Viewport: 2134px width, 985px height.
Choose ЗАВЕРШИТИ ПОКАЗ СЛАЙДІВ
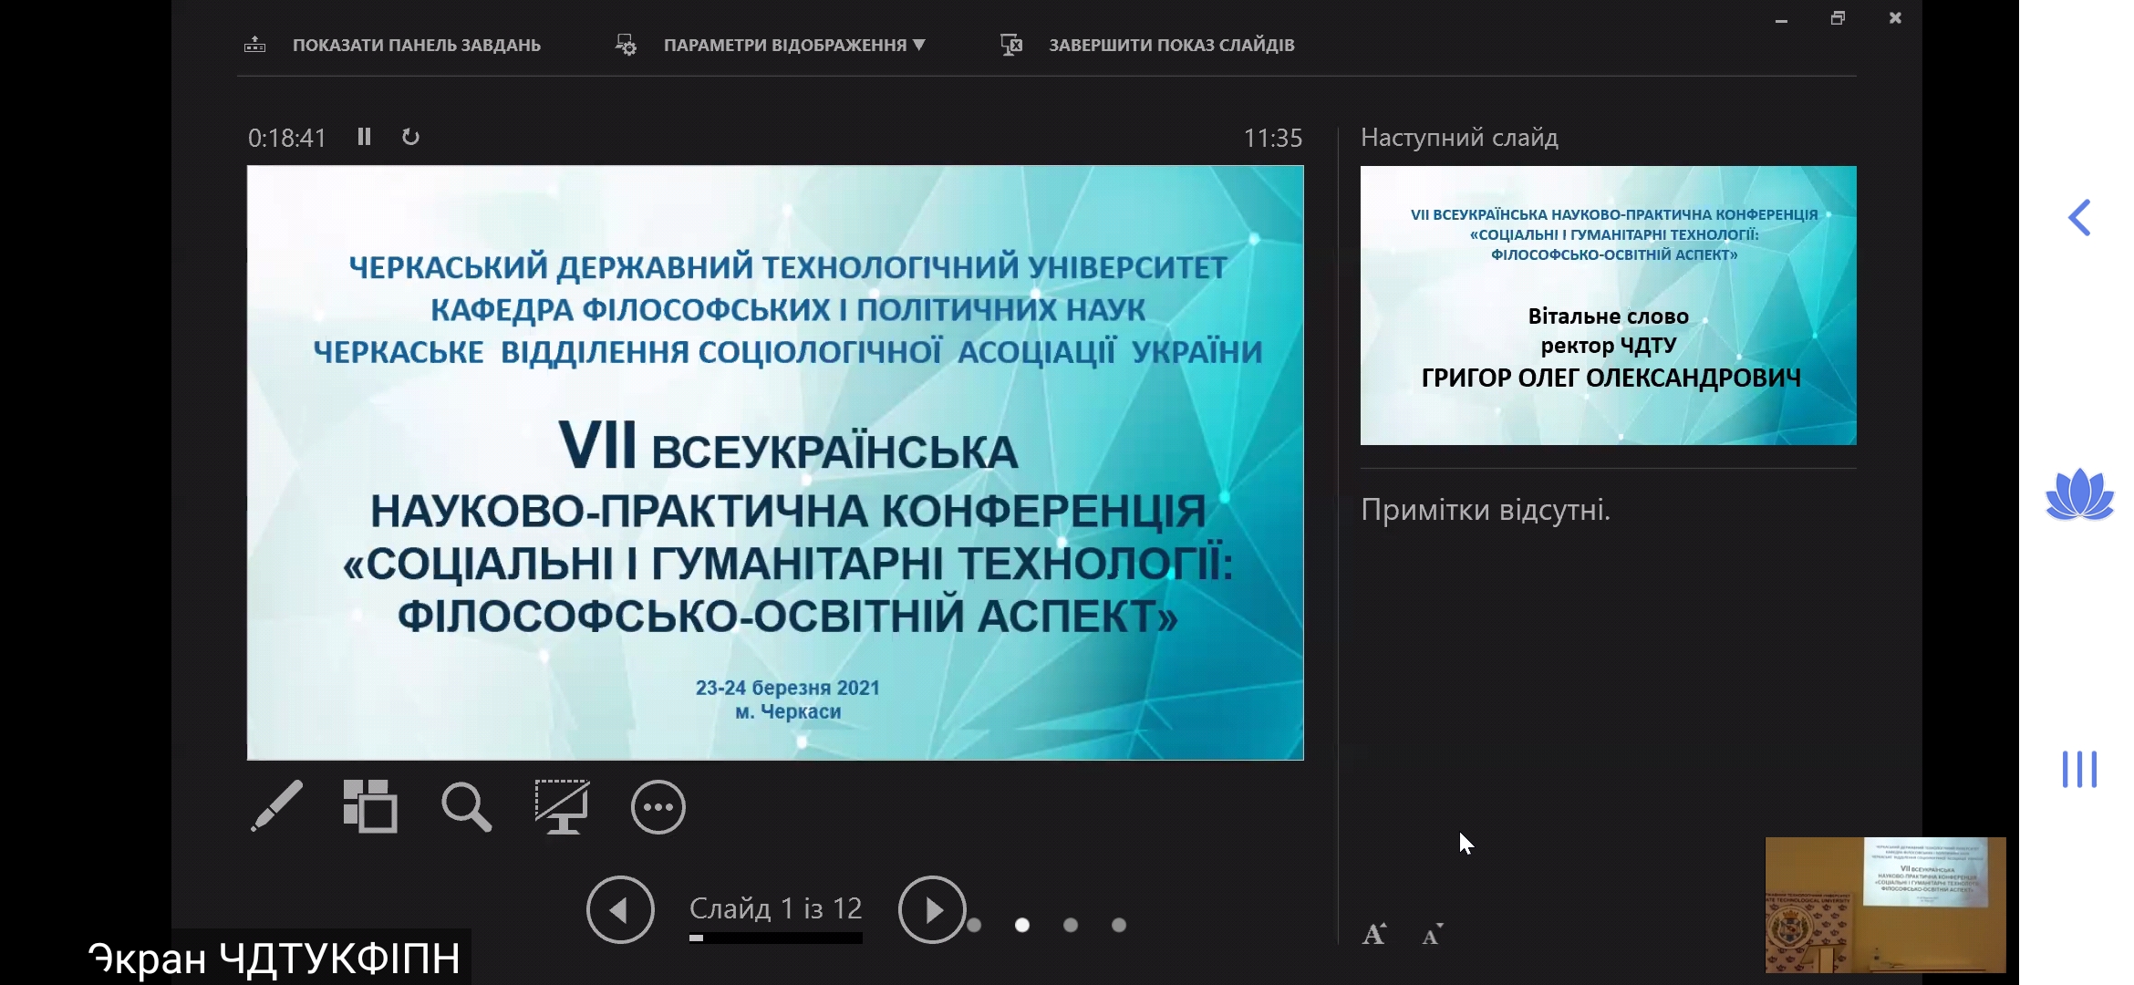[x=1171, y=45]
